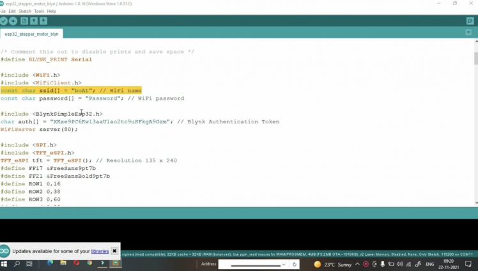The height and width of the screenshot is (271, 478).
Task: Click the board info status bar text
Action: pyautogui.click(x=297, y=254)
